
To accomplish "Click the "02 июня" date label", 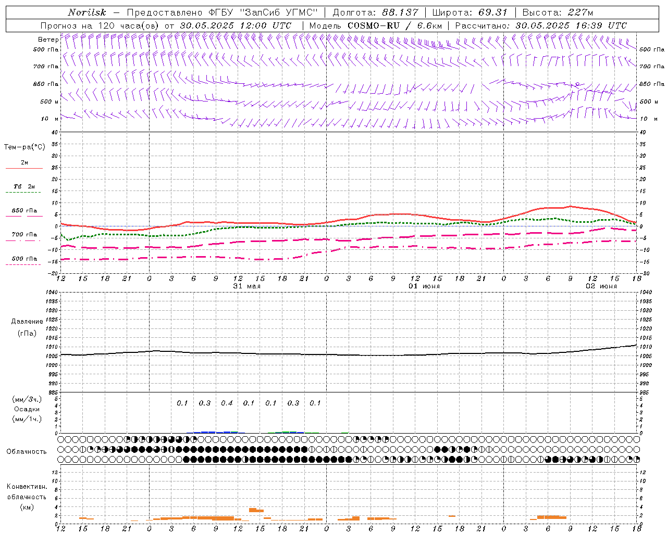I will point(601,286).
